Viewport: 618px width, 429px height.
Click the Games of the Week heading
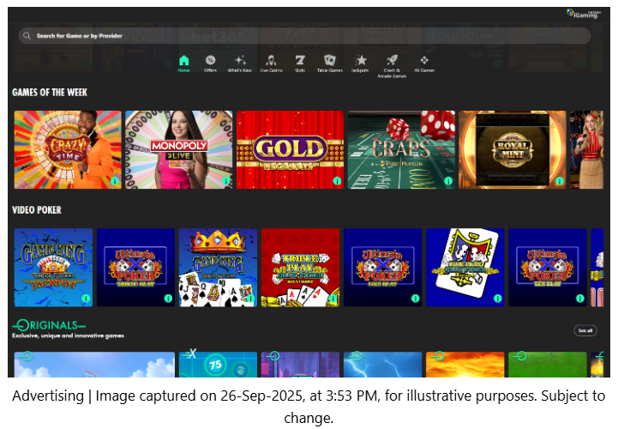coord(50,93)
